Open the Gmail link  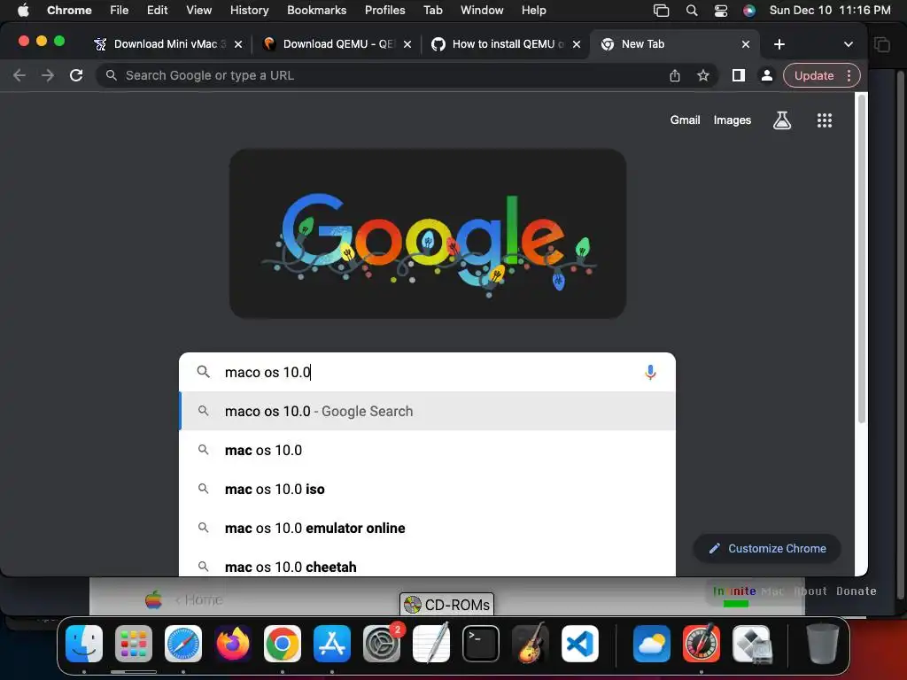point(685,120)
